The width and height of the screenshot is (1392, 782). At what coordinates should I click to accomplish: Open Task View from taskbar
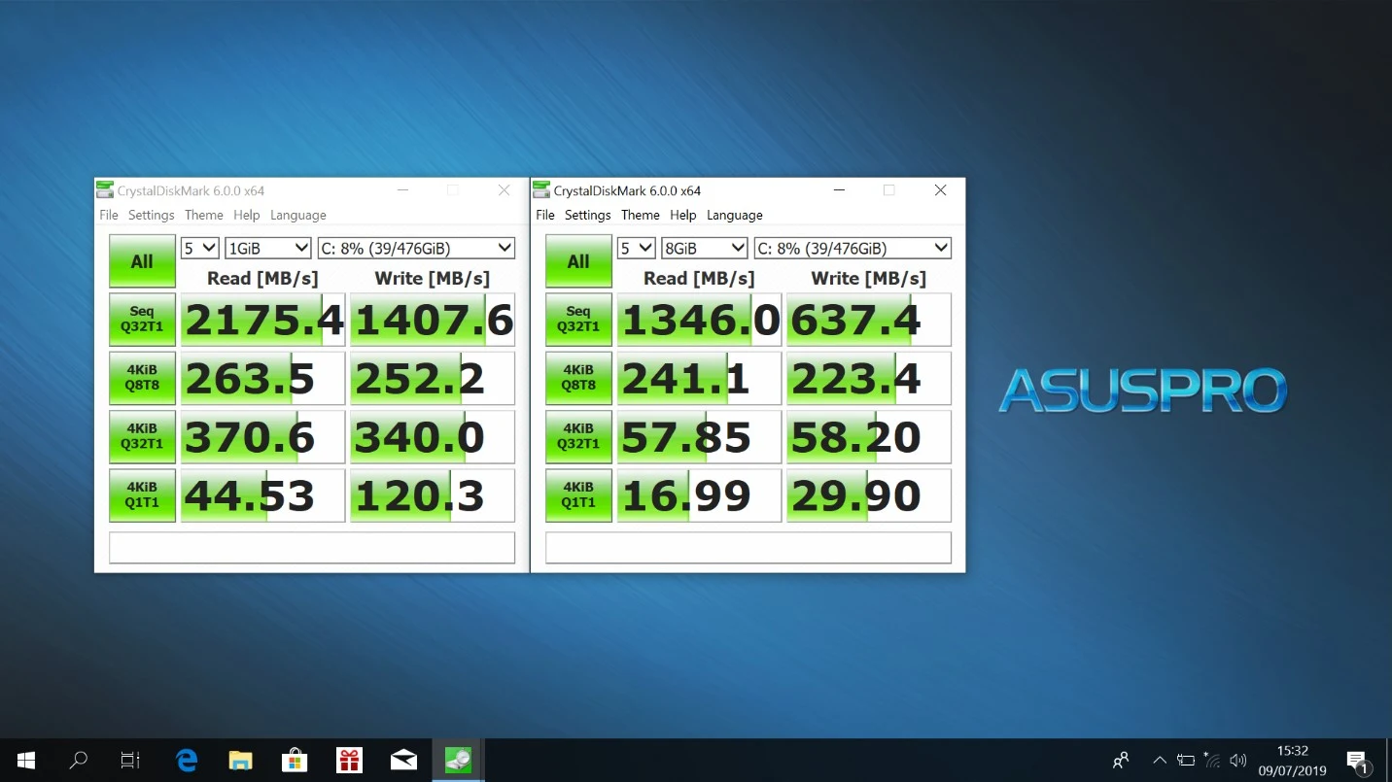pyautogui.click(x=130, y=760)
